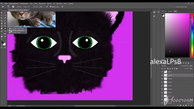Pick a shade in the color field
The image size is (194, 109).
pos(177,35)
